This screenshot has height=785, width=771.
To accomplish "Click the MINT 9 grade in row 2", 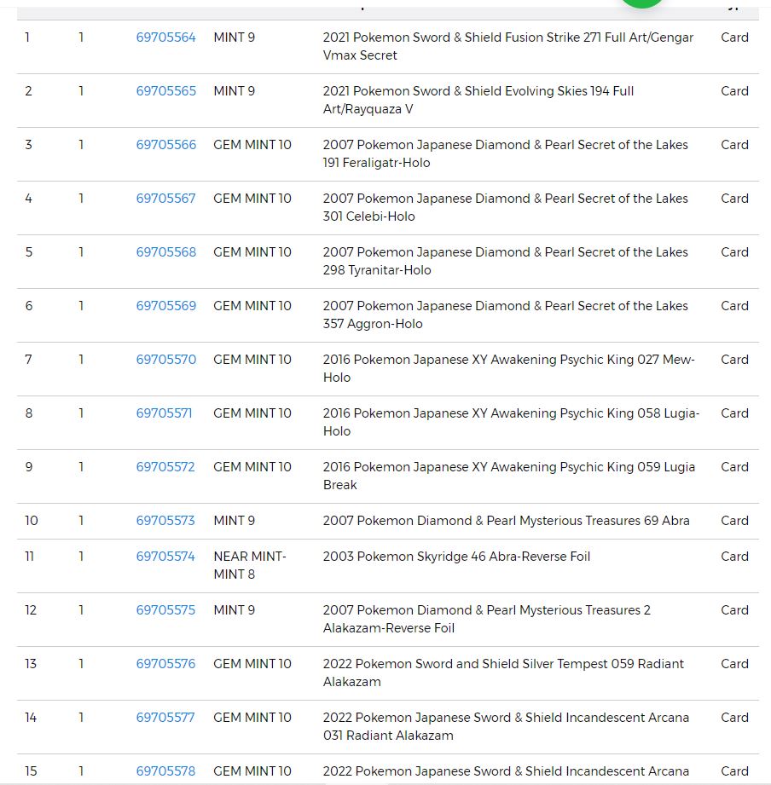I will tap(234, 91).
